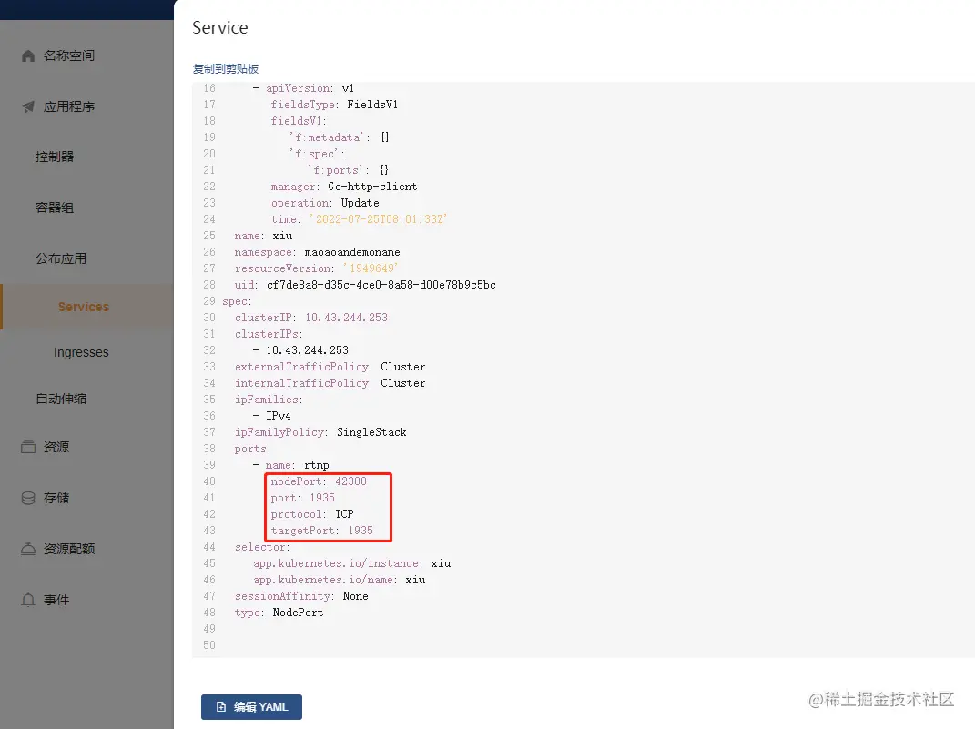Click the name: rtmp port entry
Image resolution: width=975 pixels, height=729 pixels.
click(291, 465)
